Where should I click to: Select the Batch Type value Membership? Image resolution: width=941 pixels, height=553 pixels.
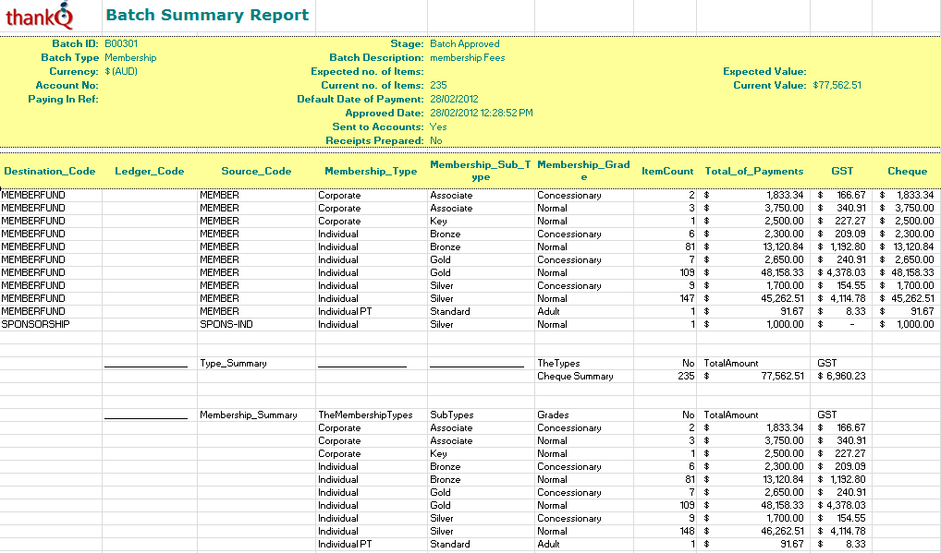(130, 57)
